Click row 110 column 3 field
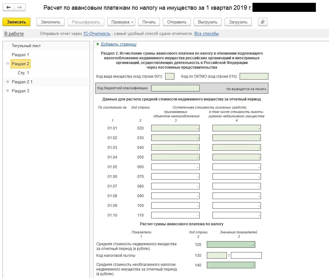 175,215
